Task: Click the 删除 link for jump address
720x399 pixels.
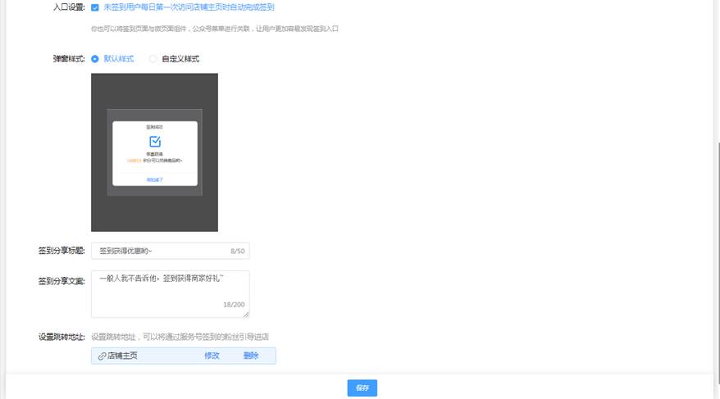Action: [x=251, y=356]
